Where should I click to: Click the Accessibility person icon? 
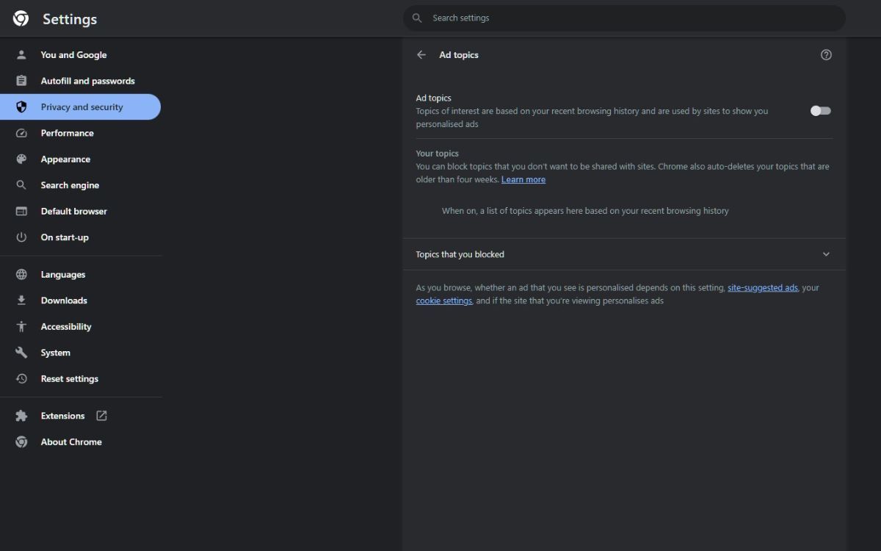point(21,326)
